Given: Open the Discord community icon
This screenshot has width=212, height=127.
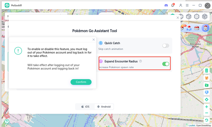Looking at the screenshot, I should pos(166,5).
